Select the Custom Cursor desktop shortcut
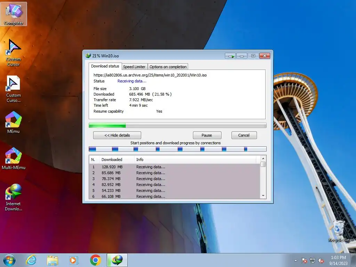 point(14,53)
